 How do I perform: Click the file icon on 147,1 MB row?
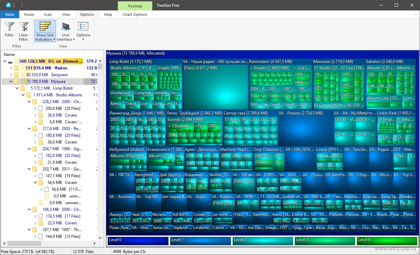click(41, 176)
